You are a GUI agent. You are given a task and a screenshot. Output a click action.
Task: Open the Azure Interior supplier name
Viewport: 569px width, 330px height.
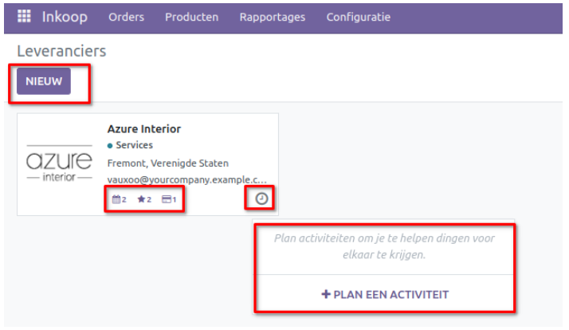tap(144, 129)
